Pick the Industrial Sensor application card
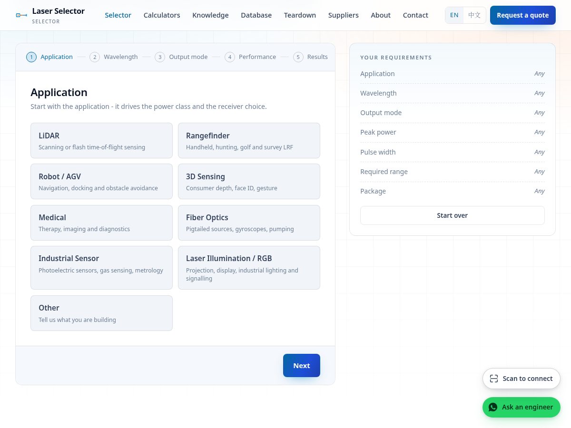This screenshot has width=571, height=428. click(101, 268)
